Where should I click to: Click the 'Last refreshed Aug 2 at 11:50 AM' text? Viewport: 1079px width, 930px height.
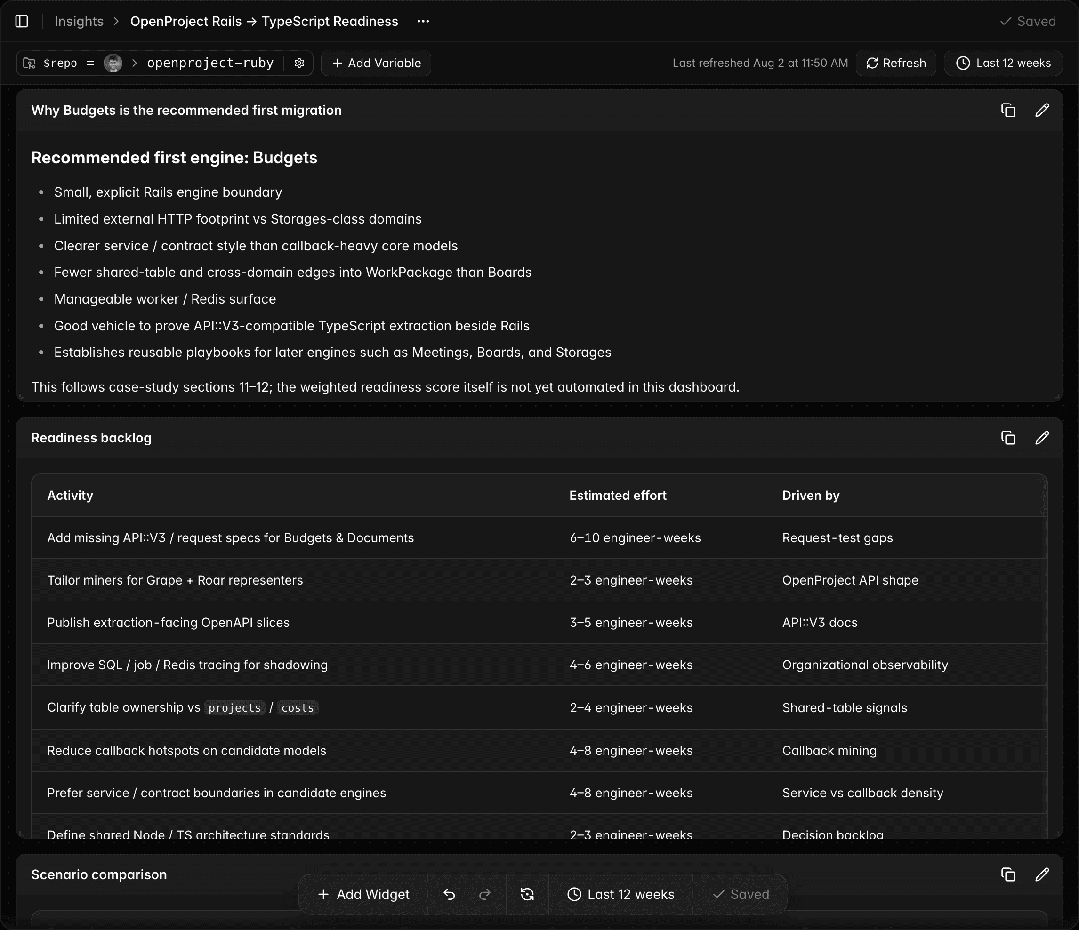(760, 63)
